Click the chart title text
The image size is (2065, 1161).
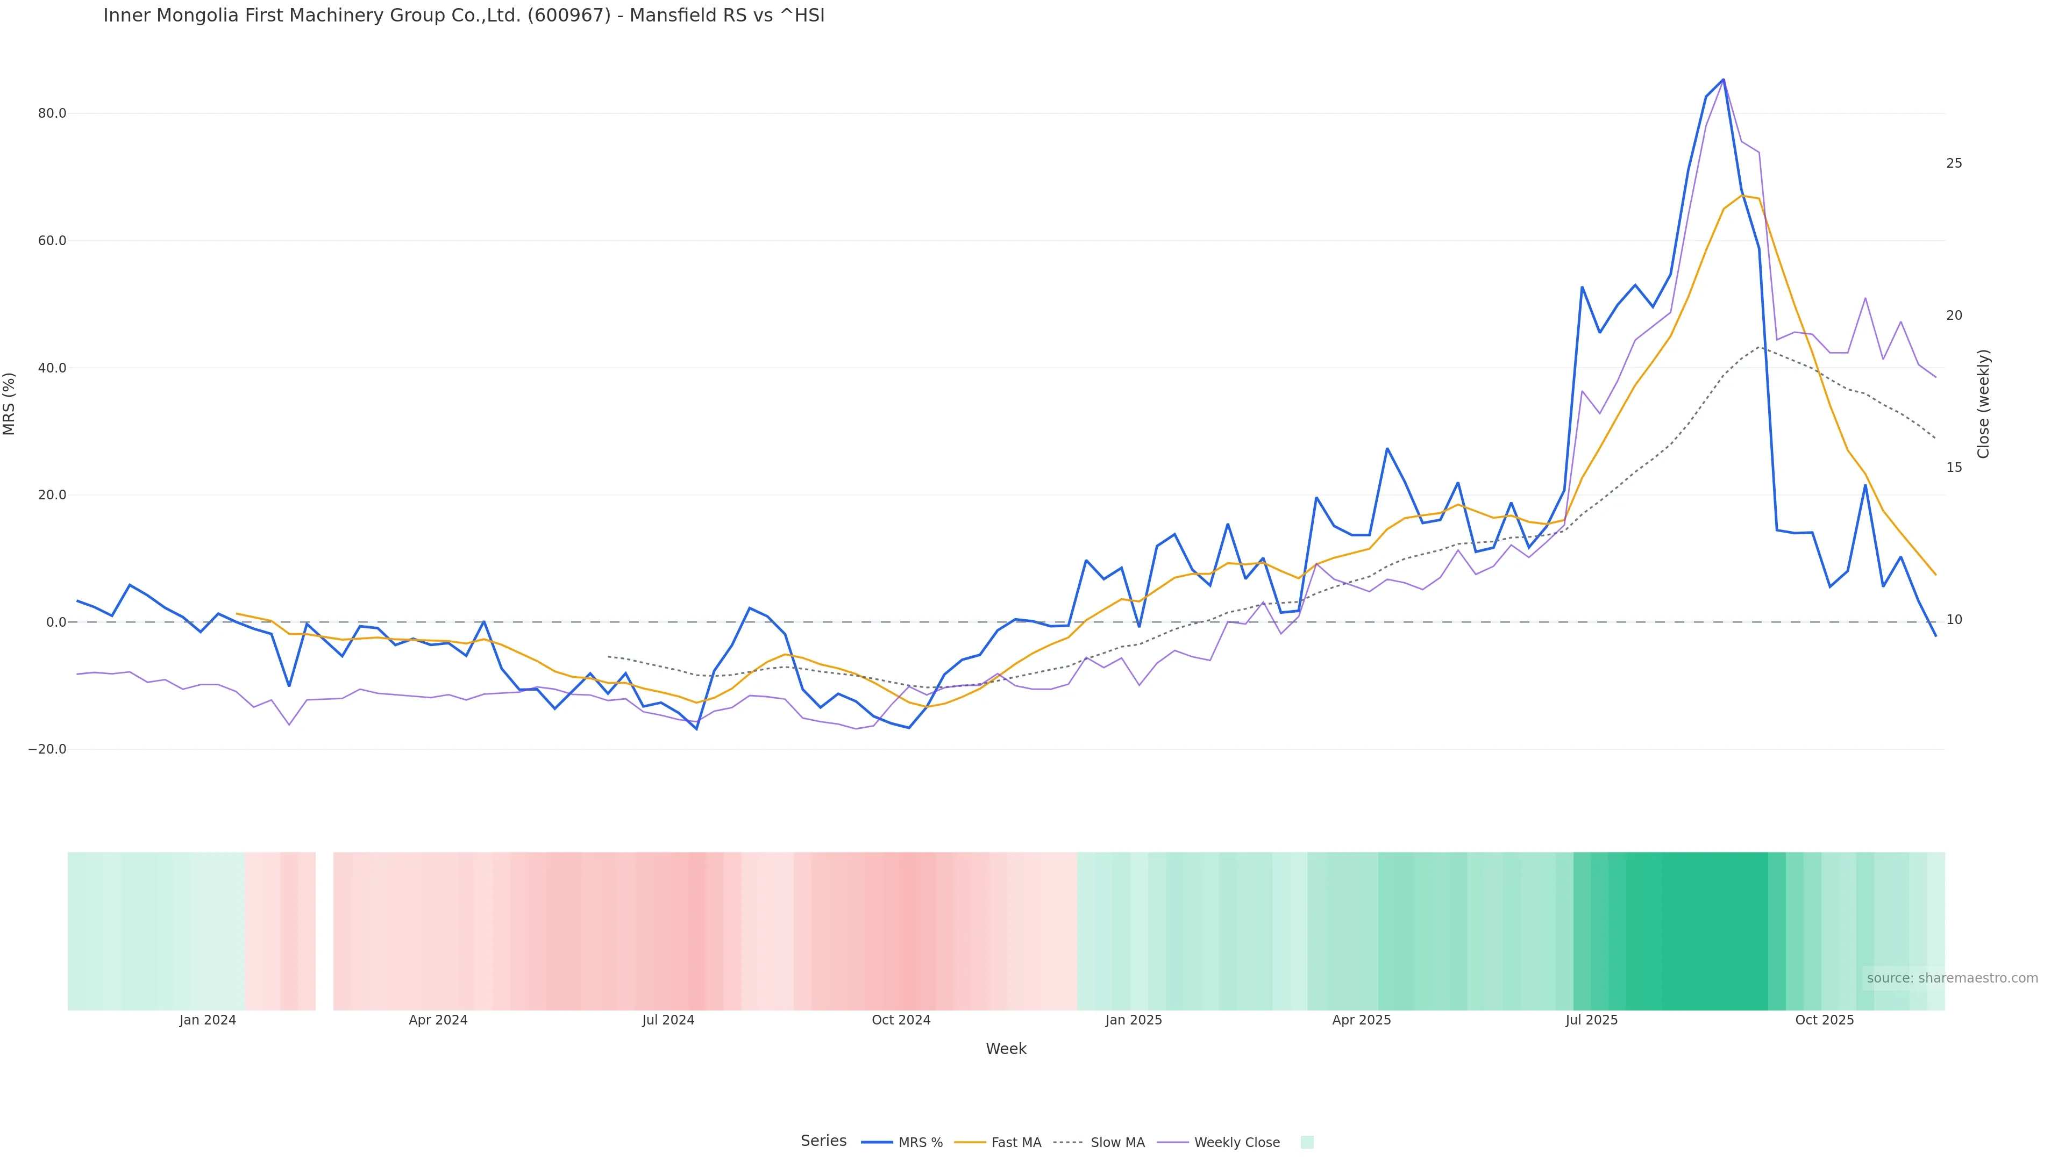click(464, 15)
